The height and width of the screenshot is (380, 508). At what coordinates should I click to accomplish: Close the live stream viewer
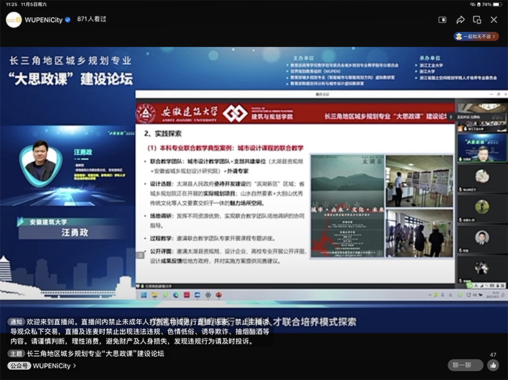(x=494, y=20)
